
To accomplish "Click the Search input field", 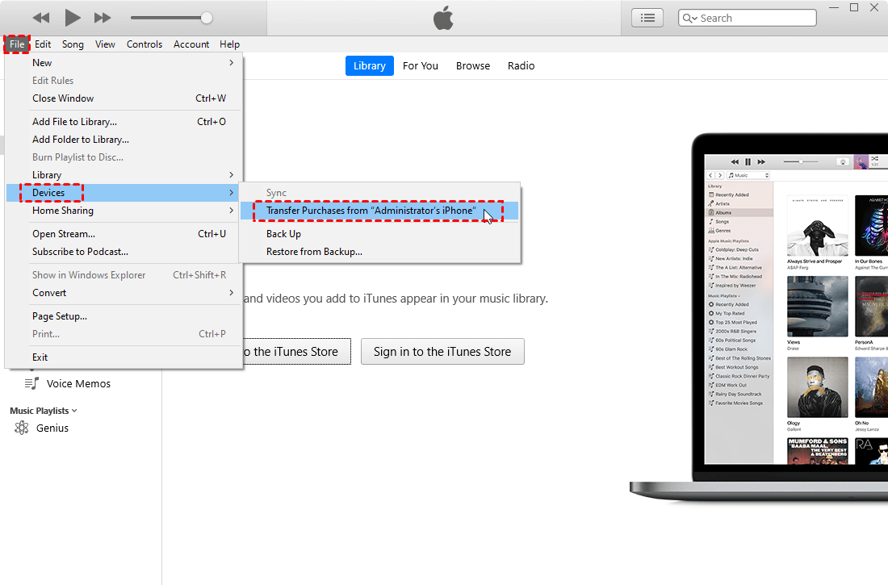I will [747, 18].
